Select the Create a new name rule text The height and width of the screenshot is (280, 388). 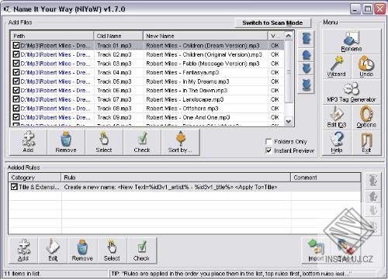click(x=171, y=187)
